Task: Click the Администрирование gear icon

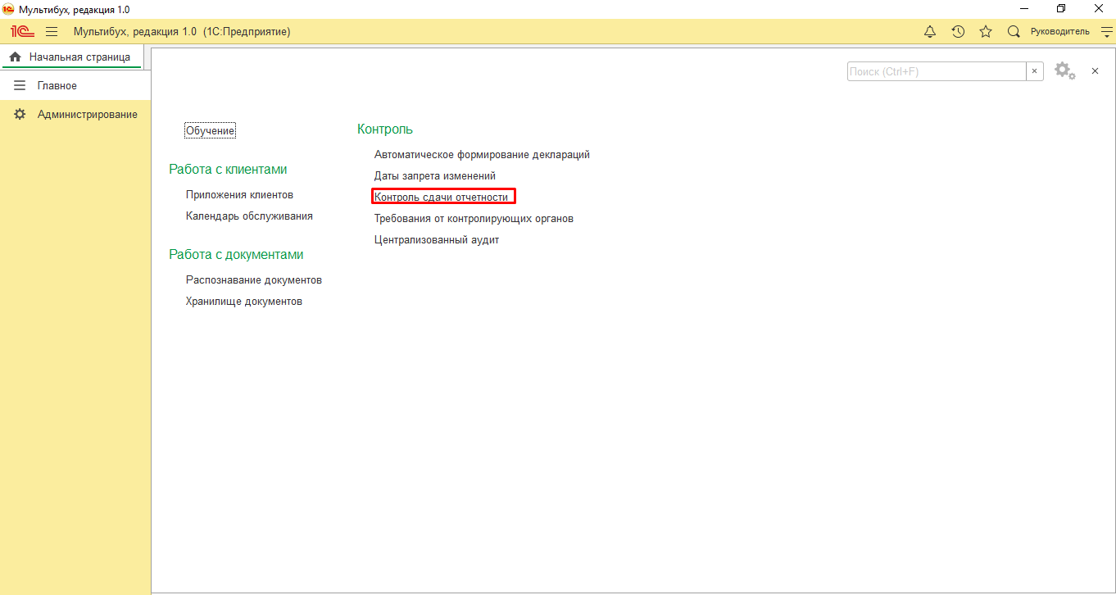Action: 20,114
